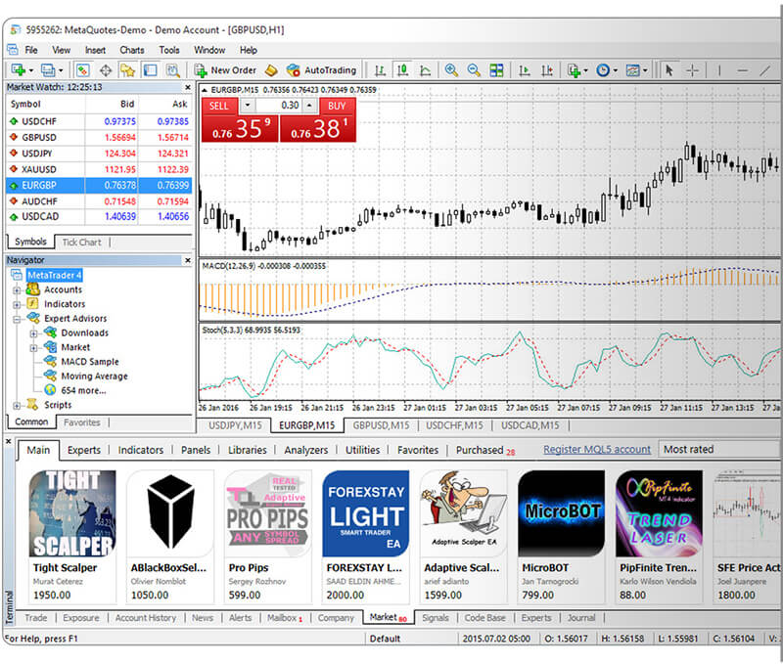The image size is (783, 664).
Task: Open the dropdown arrow beside Templates icon
Action: click(x=645, y=70)
